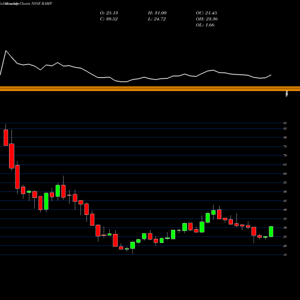The width and height of the screenshot is (300, 300).
Task: Click the 'Charts NYSE RAMP' title text
Action: pyautogui.click(x=36, y=4)
